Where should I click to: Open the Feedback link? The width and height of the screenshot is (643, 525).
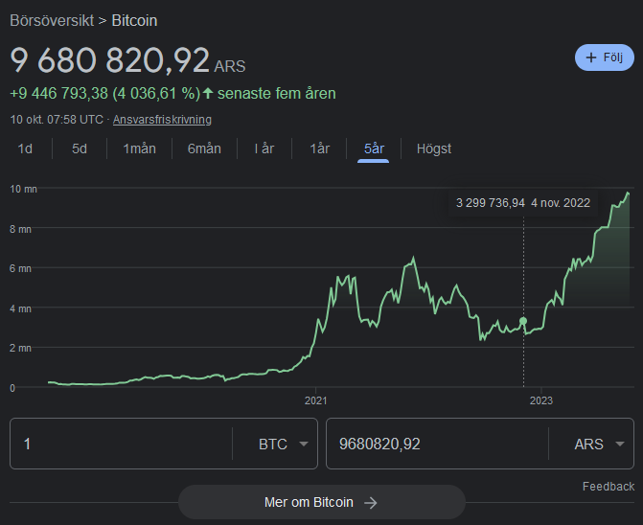(x=608, y=487)
